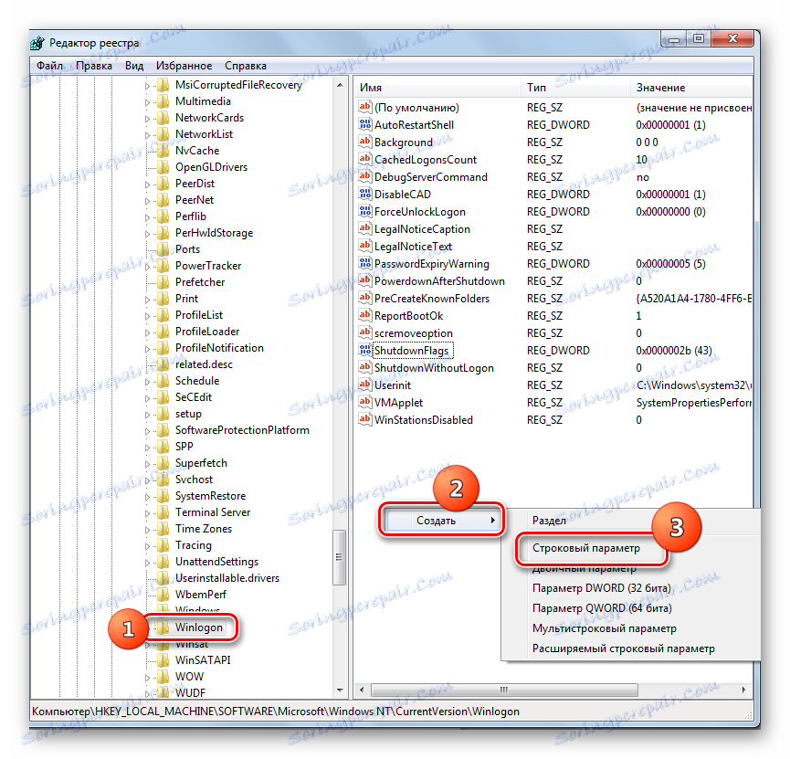Screen dimensions: 790x759
Task: Click the Userinit string value icon
Action: 364,385
